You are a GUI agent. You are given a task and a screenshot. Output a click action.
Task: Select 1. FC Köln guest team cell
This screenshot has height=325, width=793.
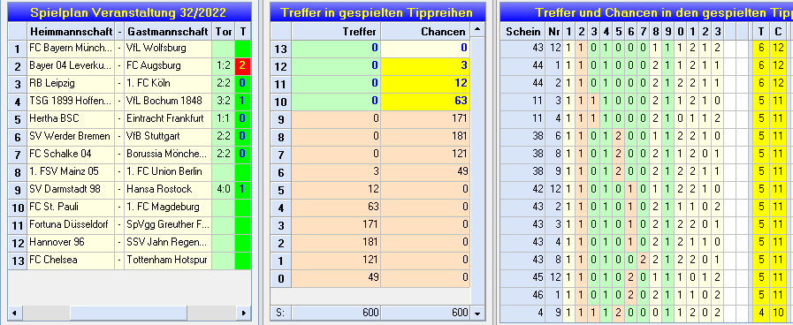[168, 84]
